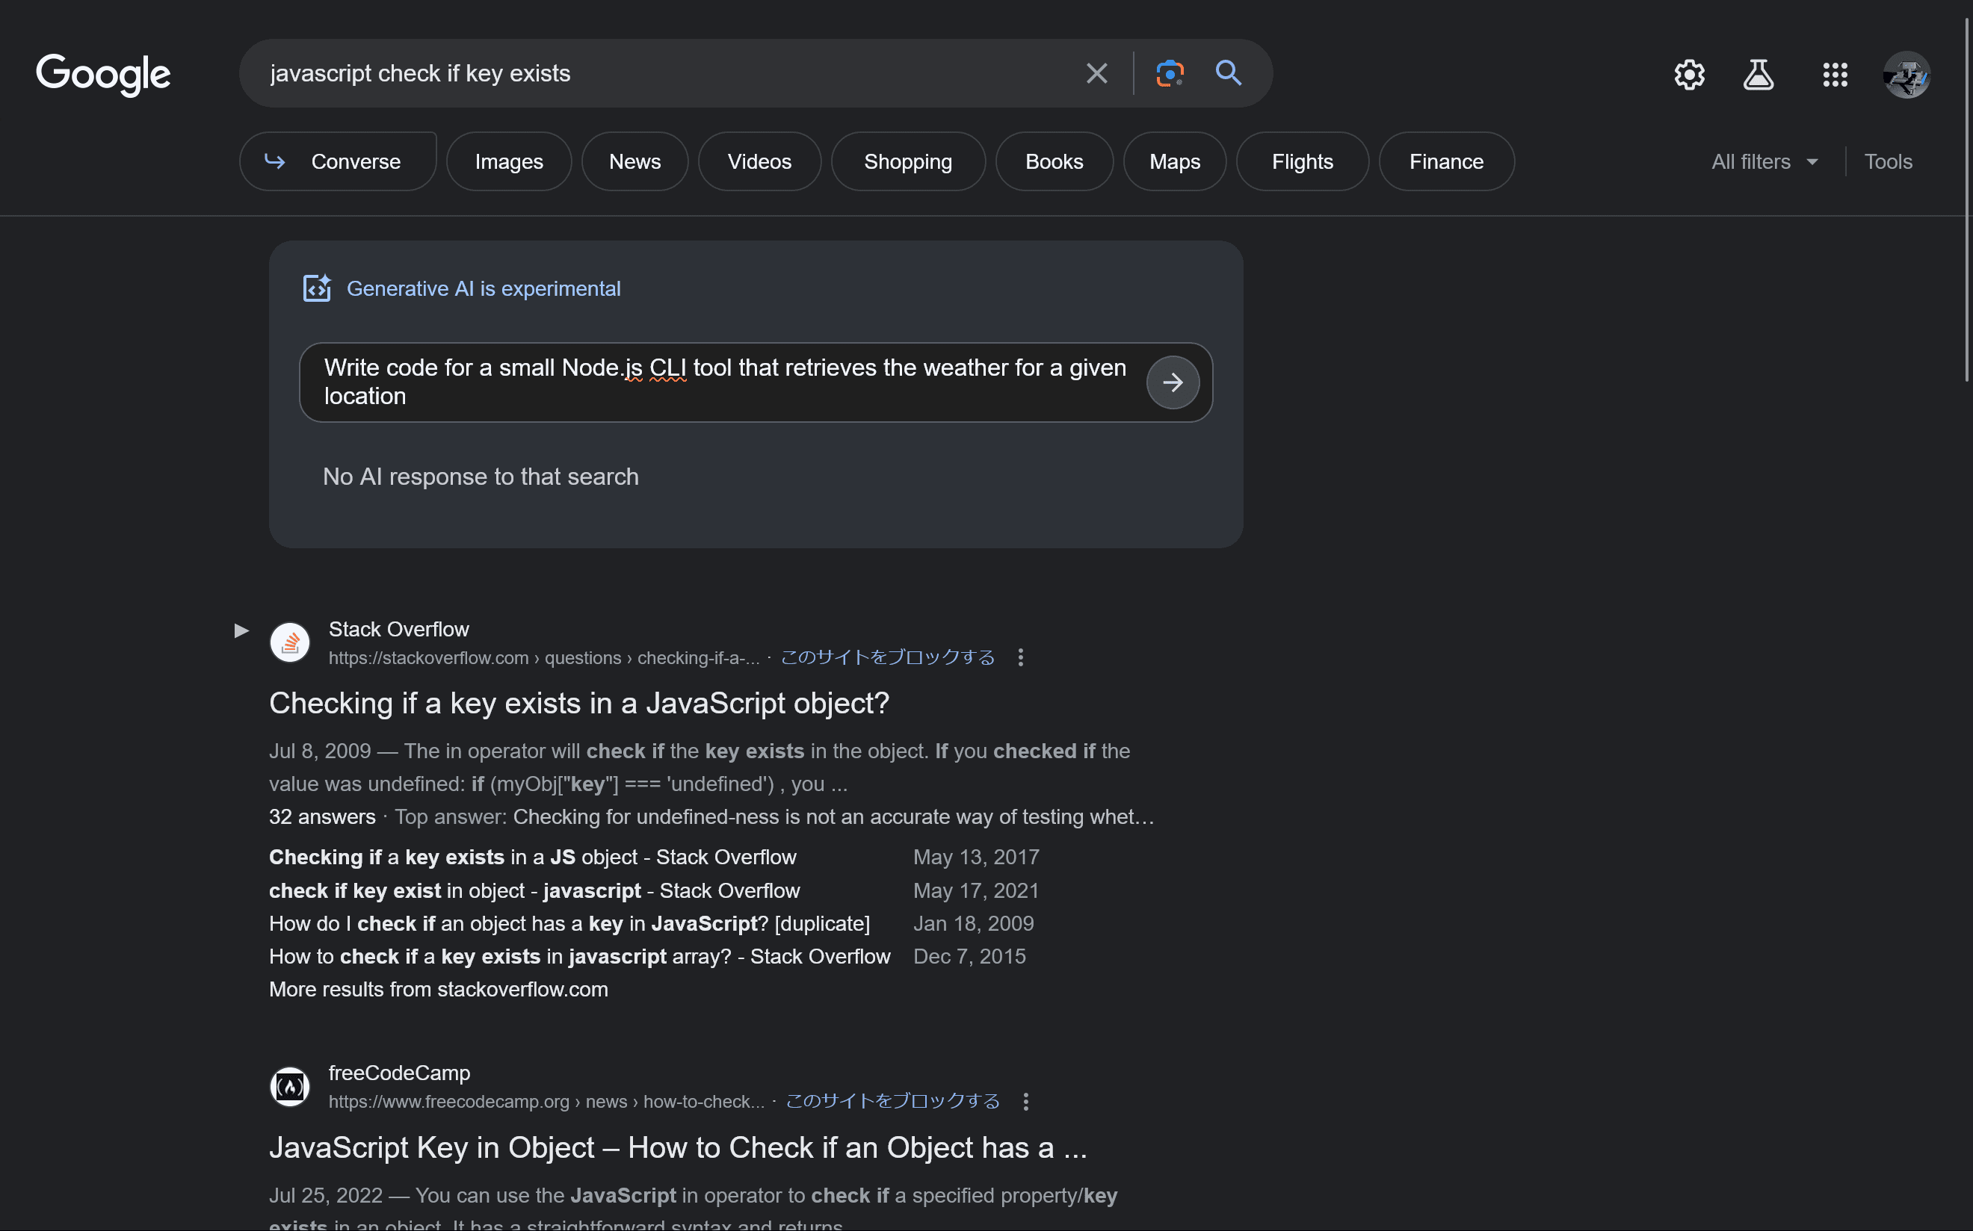The image size is (1973, 1231).
Task: Click the 'freeCodeCamp' site name
Action: [399, 1074]
